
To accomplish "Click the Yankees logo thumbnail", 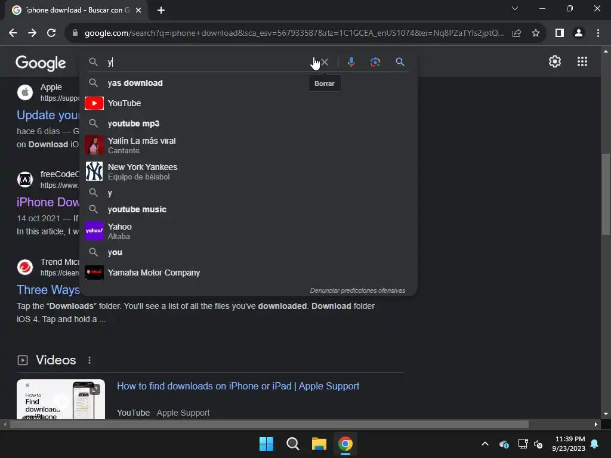I will point(94,171).
